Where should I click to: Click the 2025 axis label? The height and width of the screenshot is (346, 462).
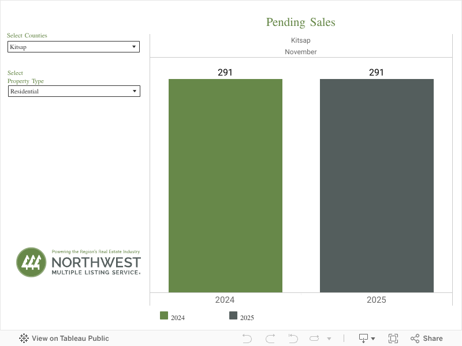(377, 300)
